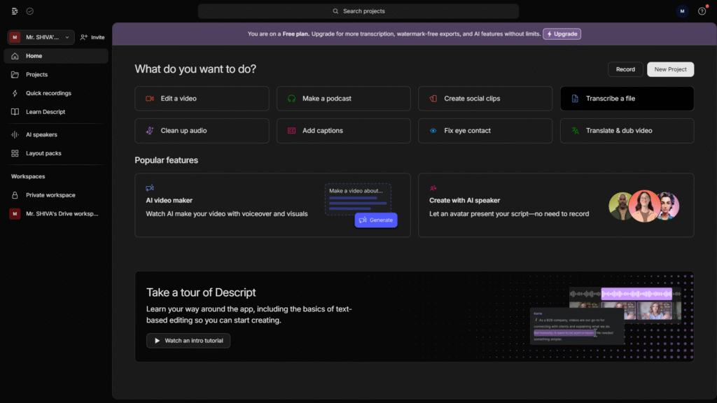Image resolution: width=717 pixels, height=403 pixels.
Task: Click the Fix eye contact eye icon
Action: point(433,131)
